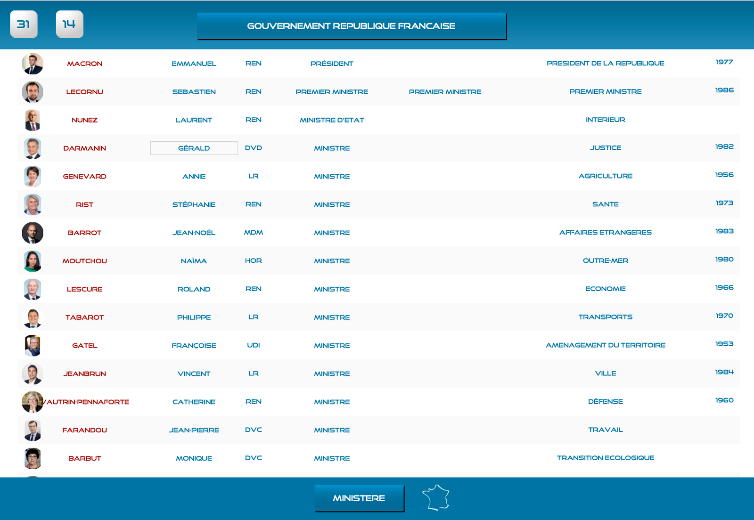Click Sébastien Lecornu's portrait photo
The image size is (754, 520).
pos(33,92)
